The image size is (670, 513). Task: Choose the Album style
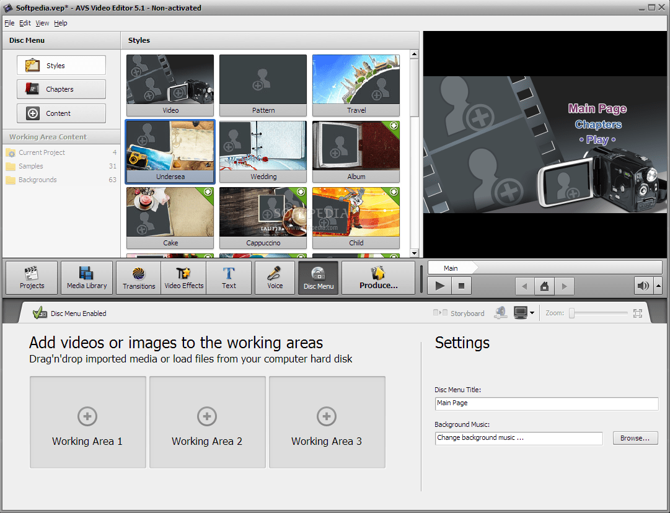(356, 152)
